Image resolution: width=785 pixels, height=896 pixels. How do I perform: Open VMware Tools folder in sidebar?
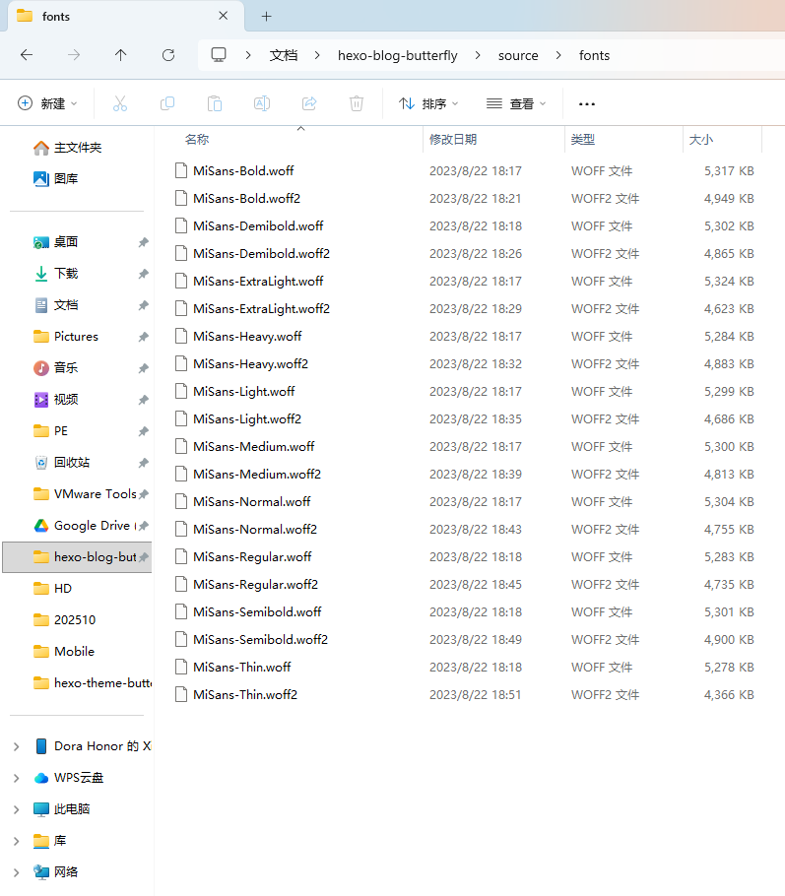pos(85,493)
